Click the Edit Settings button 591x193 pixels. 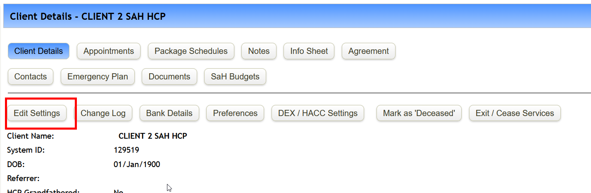click(x=37, y=114)
